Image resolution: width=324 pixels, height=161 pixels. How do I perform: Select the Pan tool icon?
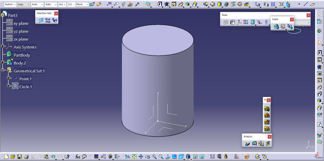tap(141, 157)
